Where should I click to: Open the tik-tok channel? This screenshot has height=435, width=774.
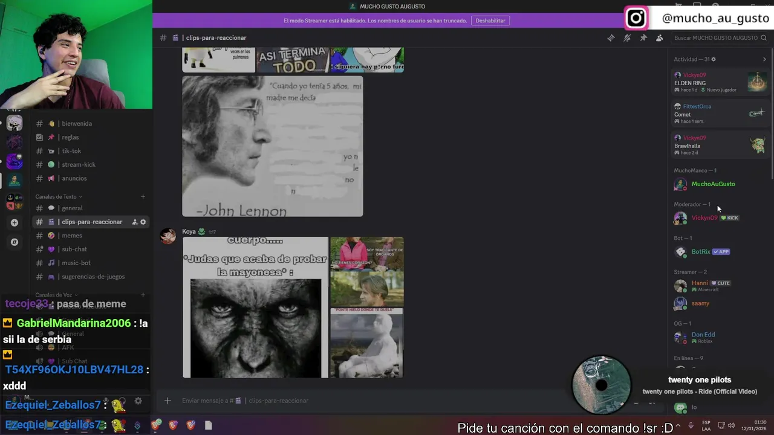coord(91,151)
